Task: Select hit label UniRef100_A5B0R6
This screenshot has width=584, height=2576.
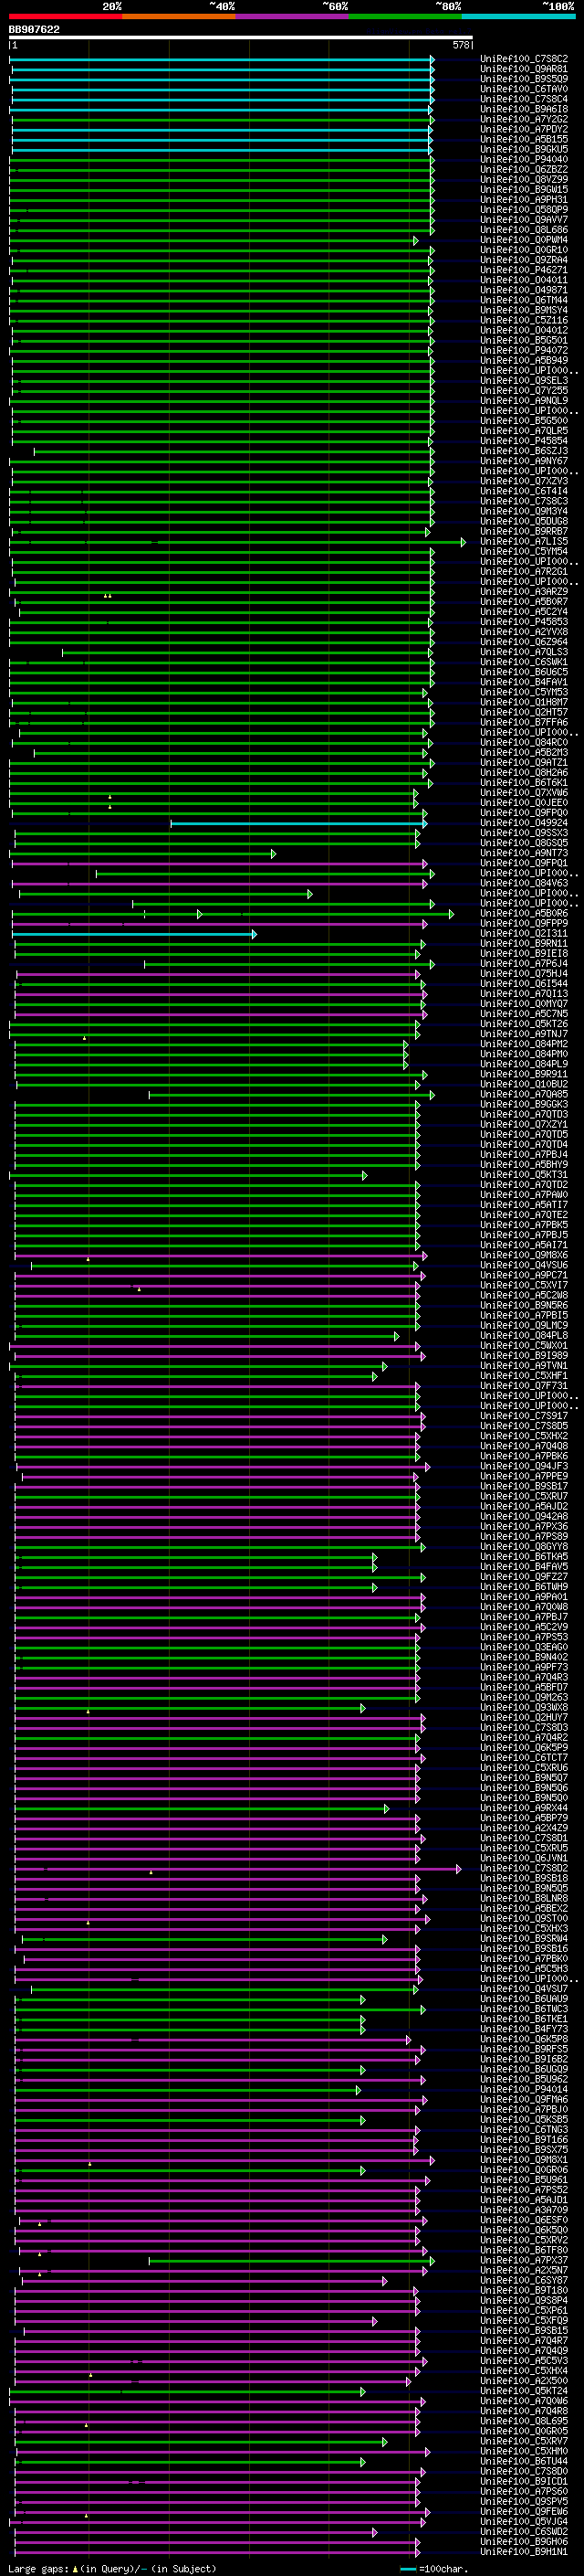Action: [x=524, y=913]
